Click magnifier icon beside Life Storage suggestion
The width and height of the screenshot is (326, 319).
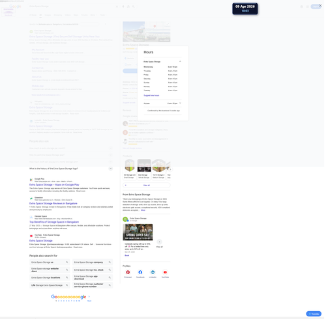[67, 285]
